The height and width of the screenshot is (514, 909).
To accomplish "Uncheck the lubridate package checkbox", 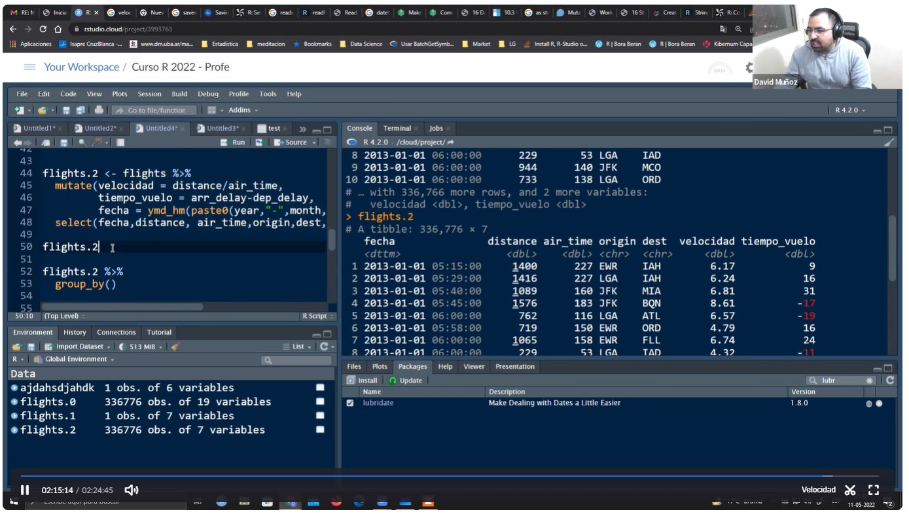I will 350,403.
